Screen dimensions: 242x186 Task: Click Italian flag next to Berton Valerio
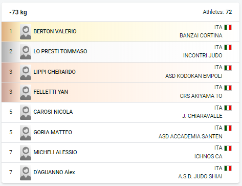click(x=228, y=27)
